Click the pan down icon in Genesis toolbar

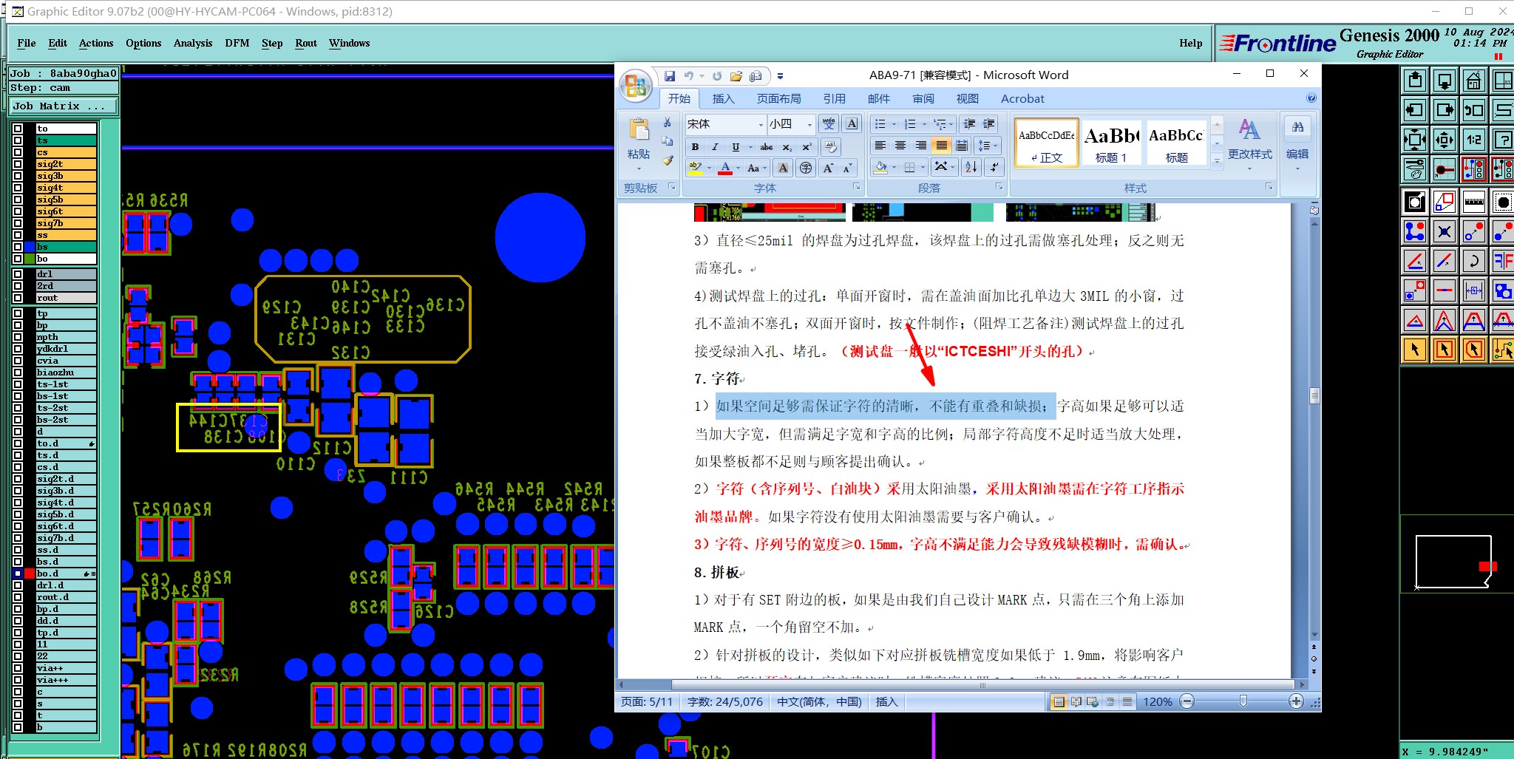coord(1445,81)
